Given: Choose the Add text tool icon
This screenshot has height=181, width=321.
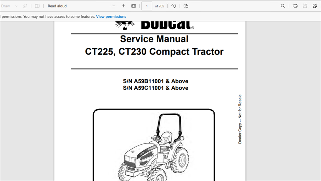Looking at the screenshot, I should pos(37,6).
